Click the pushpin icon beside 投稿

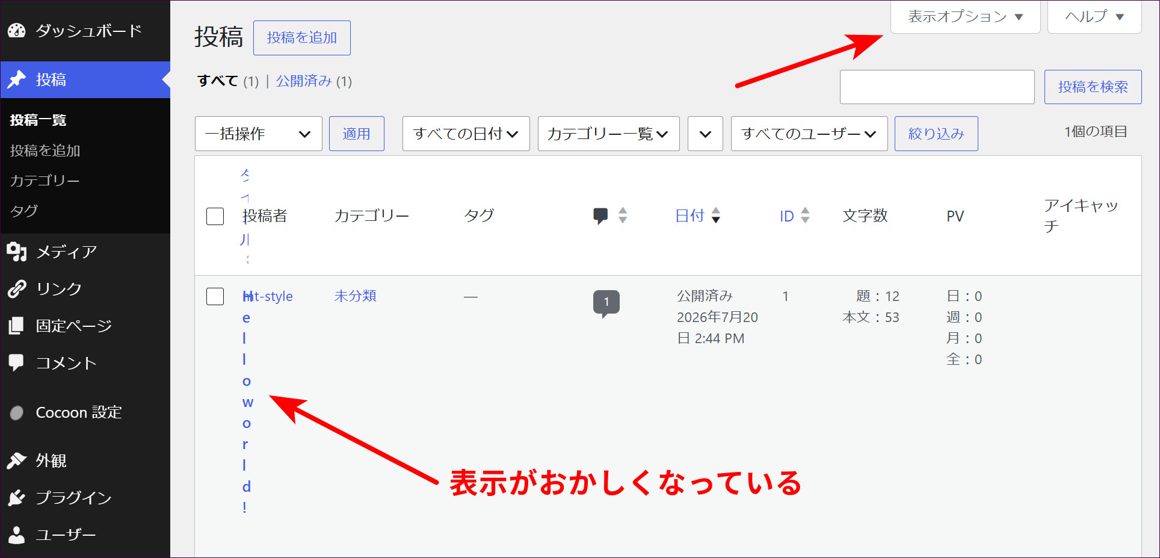[x=17, y=79]
